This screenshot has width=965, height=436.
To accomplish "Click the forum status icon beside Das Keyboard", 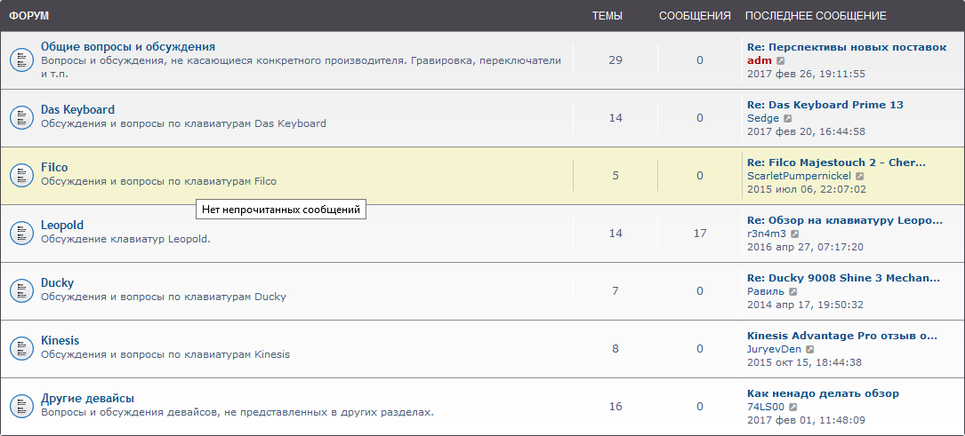I will [x=21, y=117].
